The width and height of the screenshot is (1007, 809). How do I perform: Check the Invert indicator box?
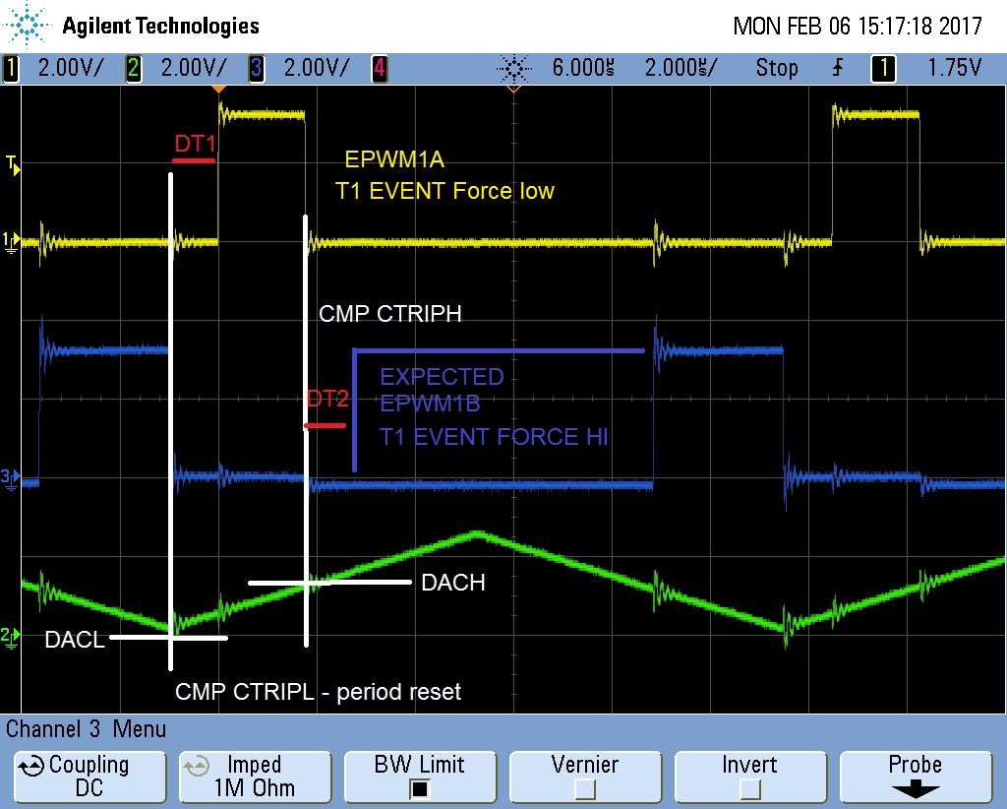pos(749,788)
